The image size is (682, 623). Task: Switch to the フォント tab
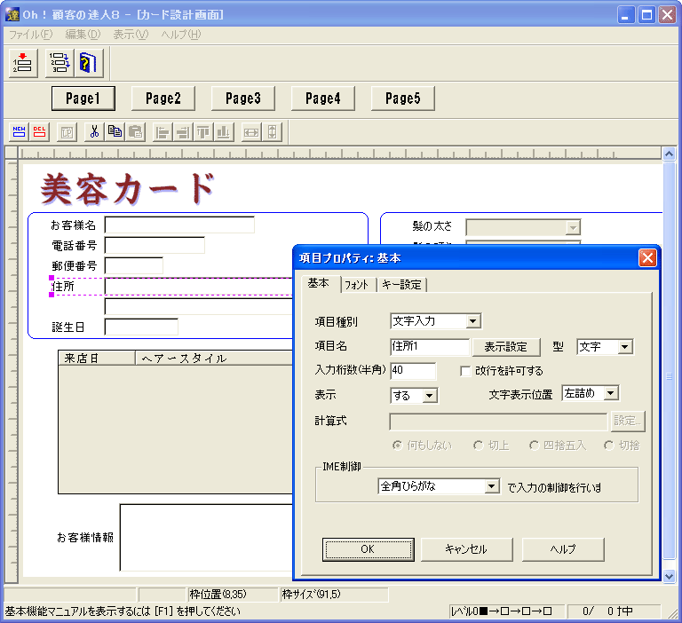(x=357, y=285)
